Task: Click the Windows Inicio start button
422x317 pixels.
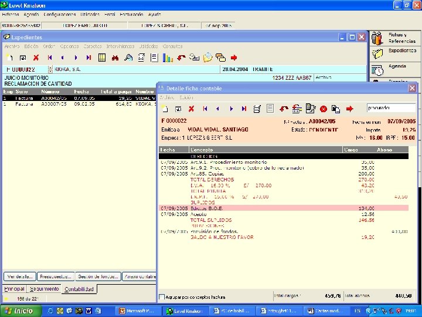Action: pos(21,311)
